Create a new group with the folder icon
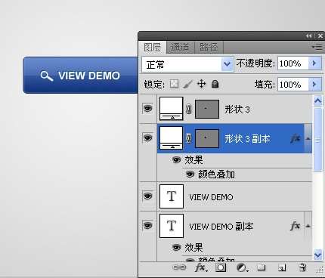325x278 pixels. (x=262, y=267)
